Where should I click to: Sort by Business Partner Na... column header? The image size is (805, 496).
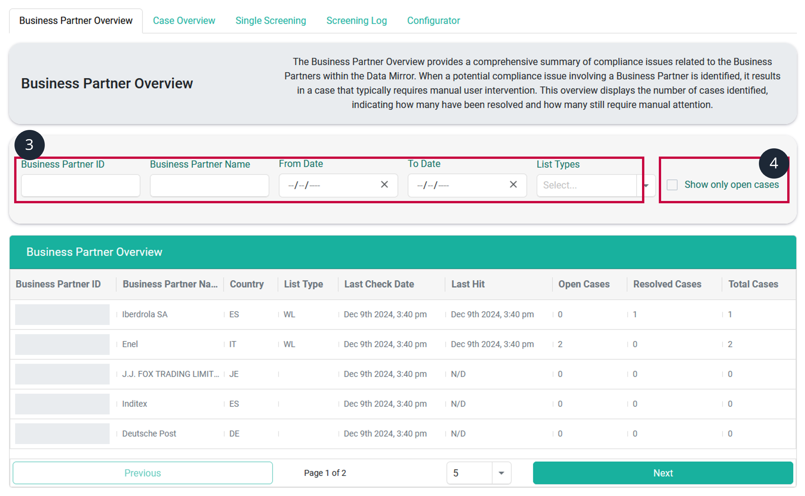pos(170,284)
